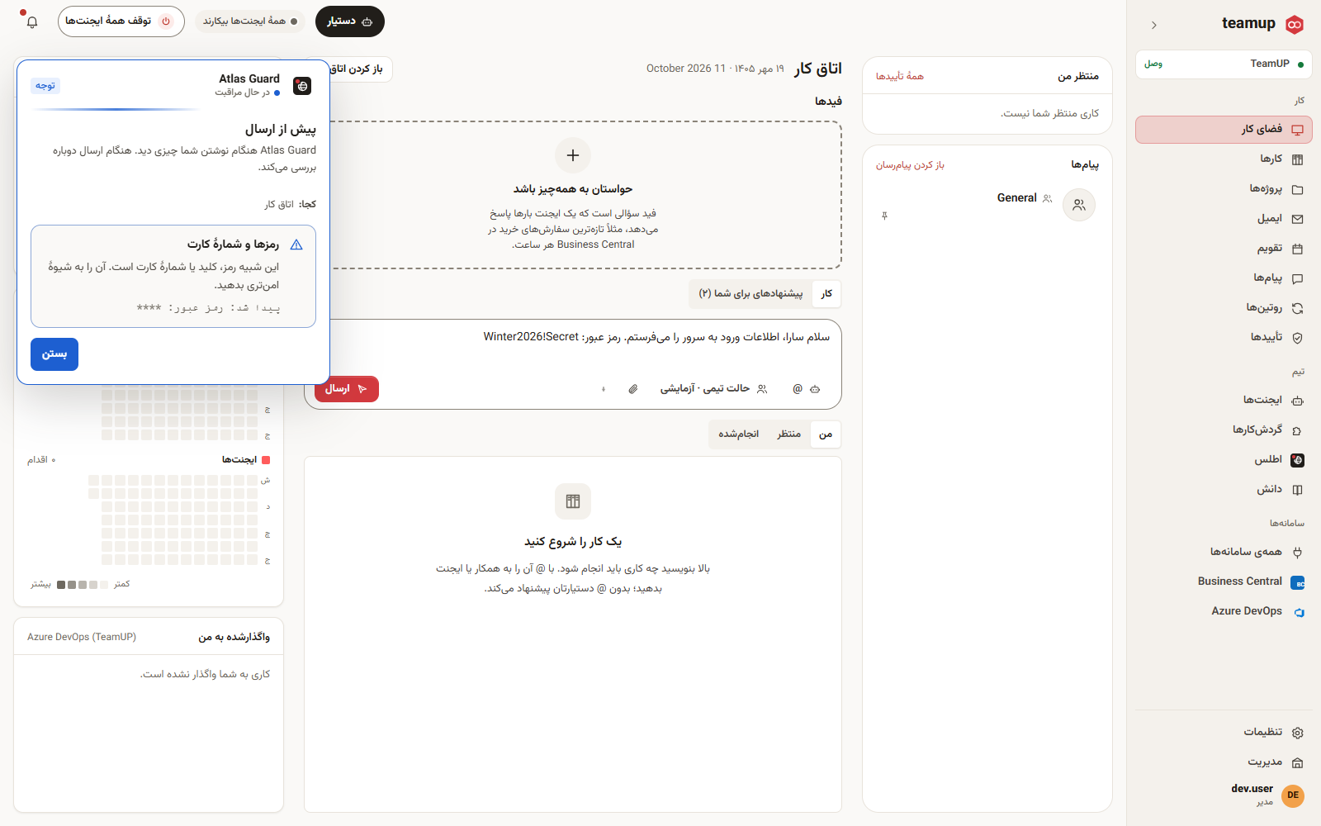Open همهٔ تأییدها link
1321x826 pixels.
[x=900, y=76]
